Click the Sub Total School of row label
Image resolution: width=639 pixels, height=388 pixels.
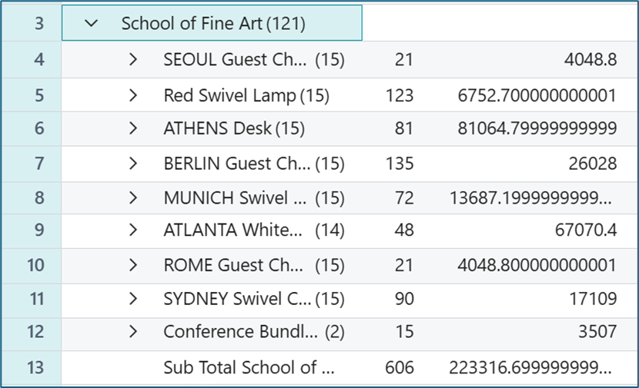point(249,368)
